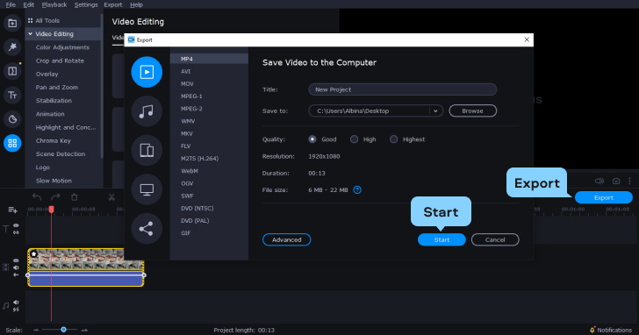This screenshot has width=639, height=335.
Task: Choose Save Video export mode icon
Action: point(147,72)
